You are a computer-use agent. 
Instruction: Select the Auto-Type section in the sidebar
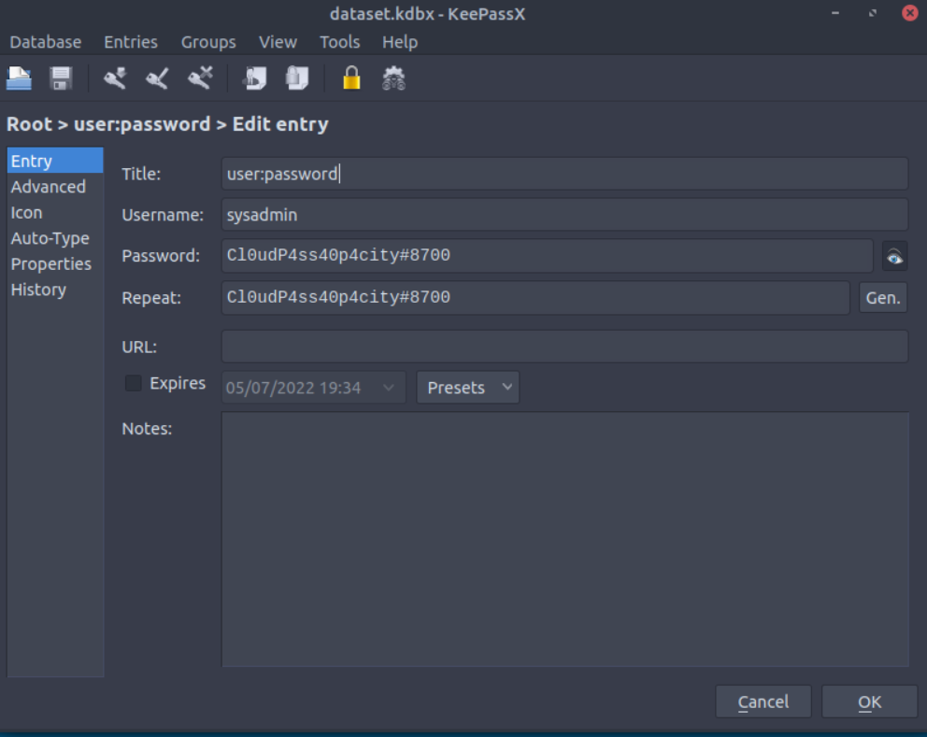pyautogui.click(x=50, y=238)
